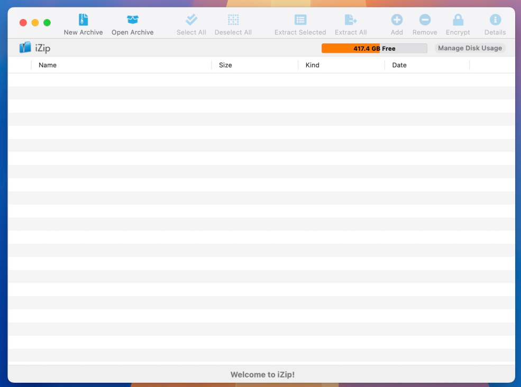
Task: Click the iZip book logo icon
Action: [25, 48]
